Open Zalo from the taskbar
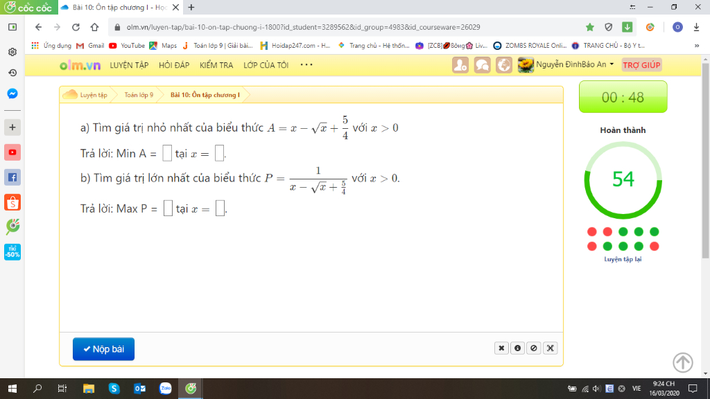The height and width of the screenshot is (399, 710). tap(165, 389)
